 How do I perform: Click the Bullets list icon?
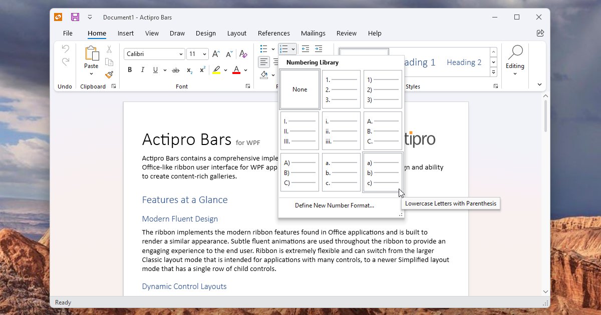click(x=264, y=49)
